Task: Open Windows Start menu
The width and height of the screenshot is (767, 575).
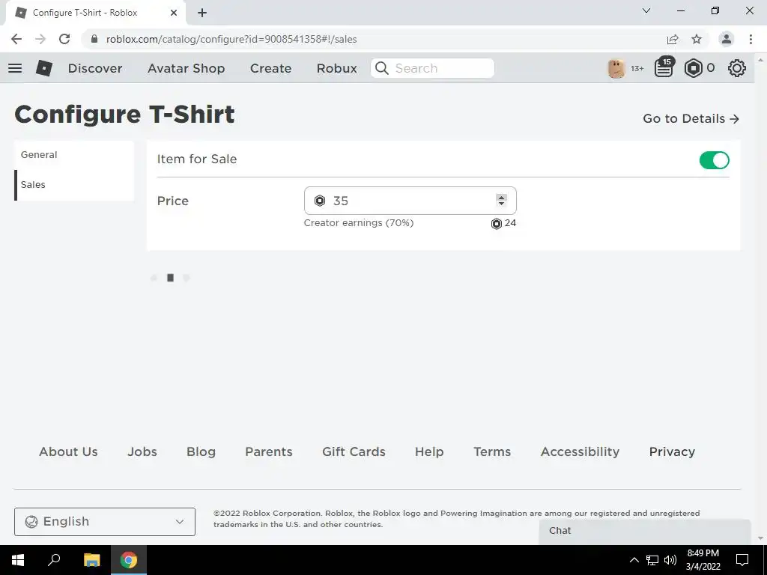Action: [x=18, y=560]
